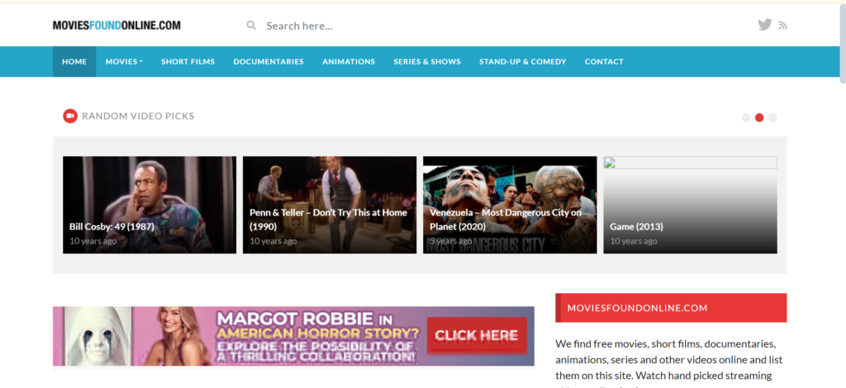846x388 pixels.
Task: Select the first carousel page dot
Action: pos(746,117)
